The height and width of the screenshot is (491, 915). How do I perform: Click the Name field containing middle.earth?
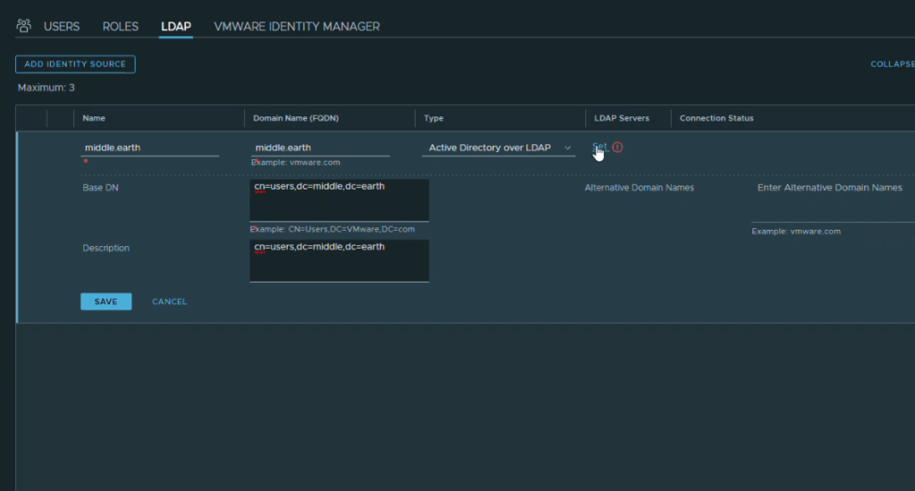pyautogui.click(x=149, y=148)
